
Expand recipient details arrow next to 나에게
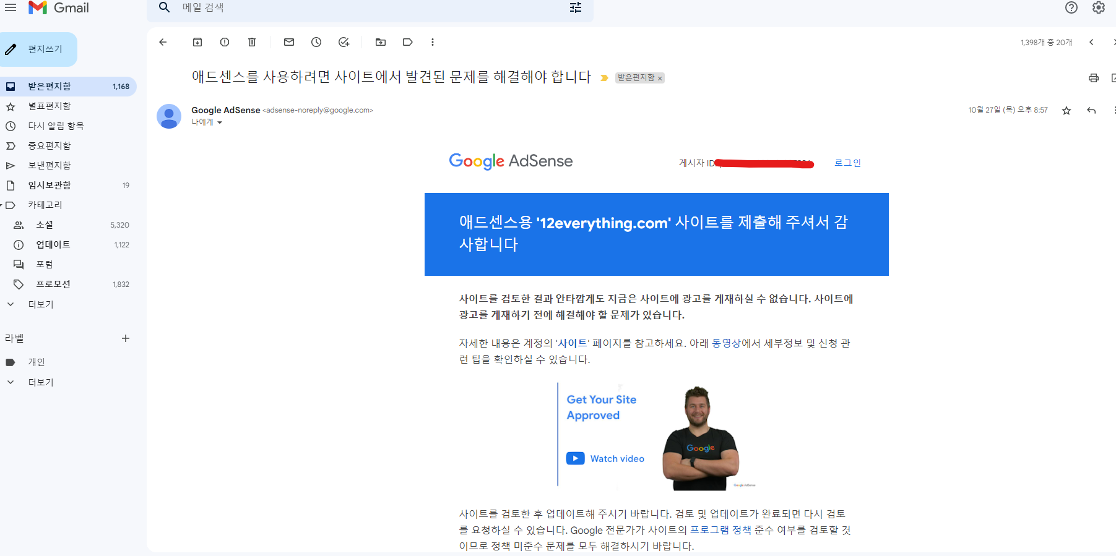tap(220, 122)
